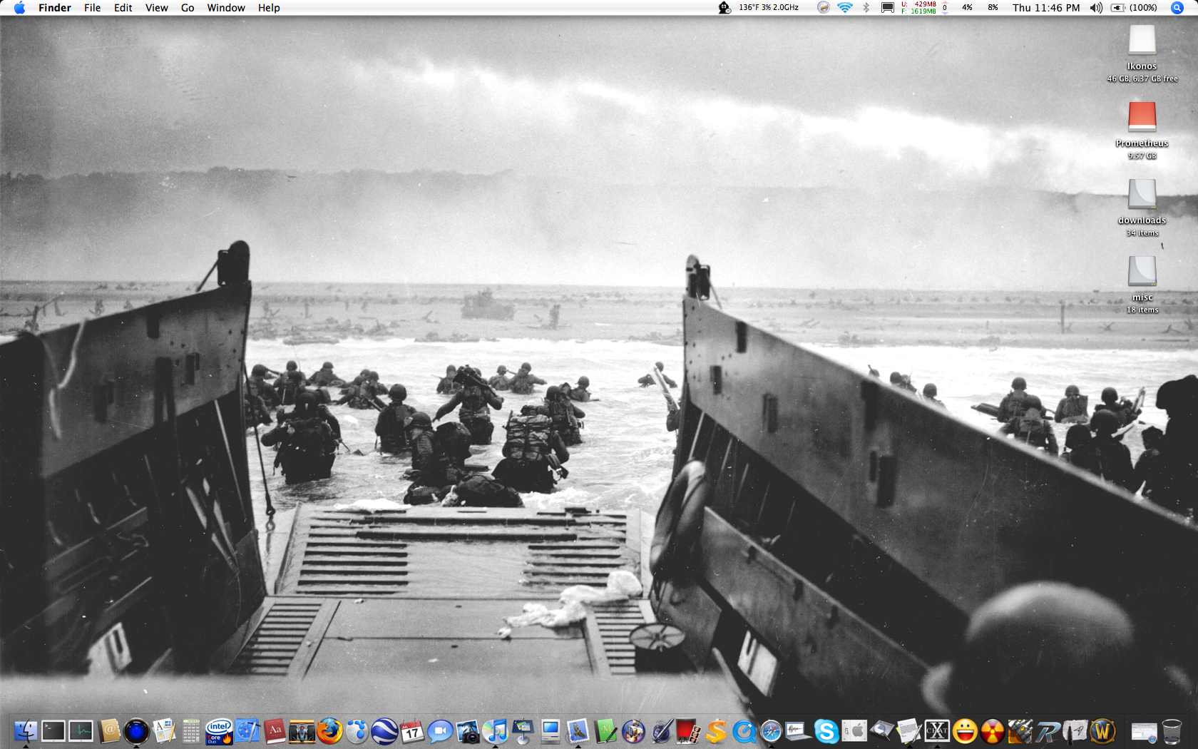Open iPhoto in the Dock

468,731
